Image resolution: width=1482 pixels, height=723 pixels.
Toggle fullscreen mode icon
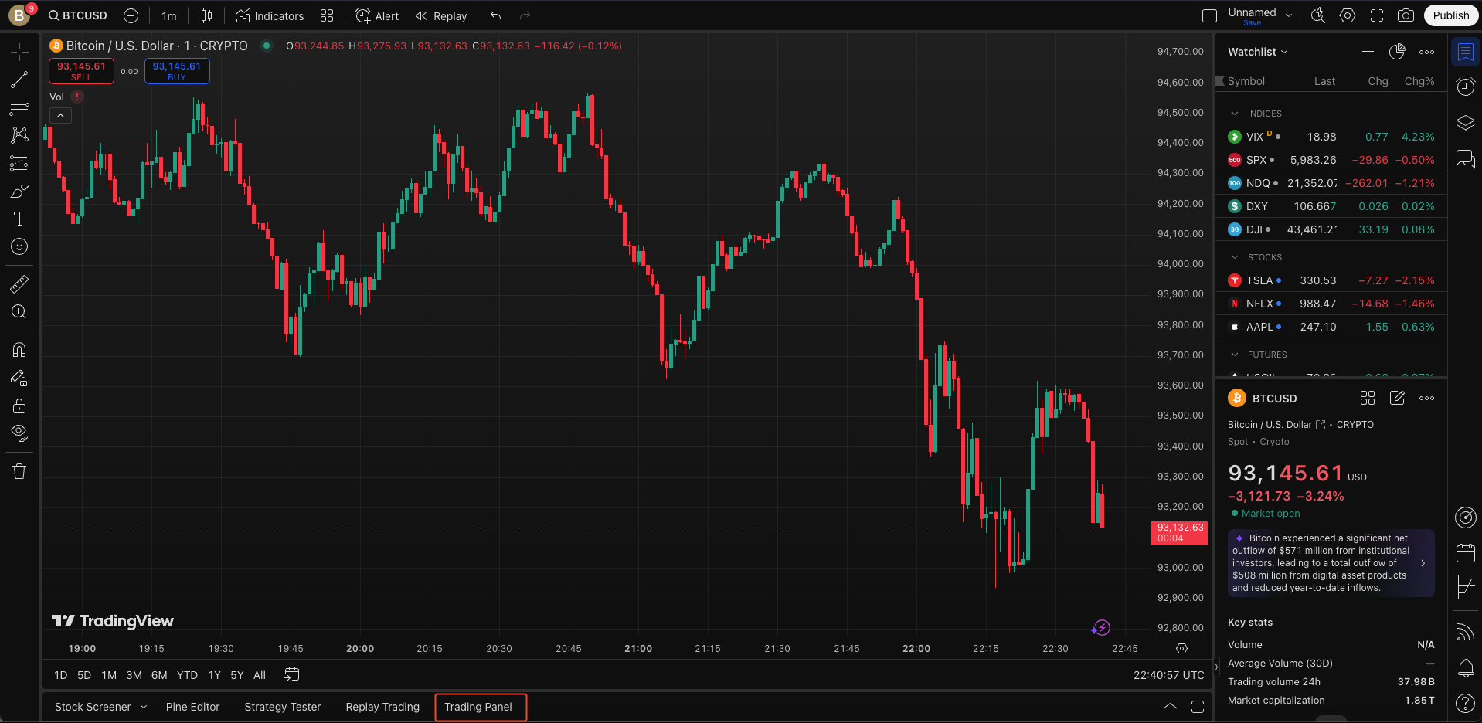tap(1377, 15)
